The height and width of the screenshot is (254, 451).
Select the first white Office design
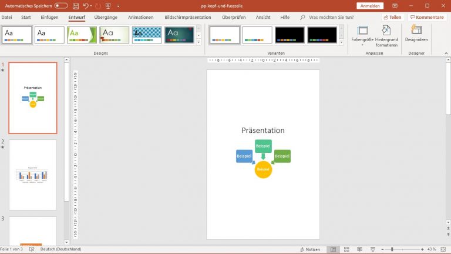(17, 35)
